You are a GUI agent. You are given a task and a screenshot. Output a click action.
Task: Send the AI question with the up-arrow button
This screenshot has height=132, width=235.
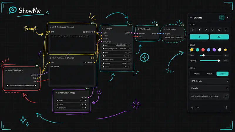[226, 96]
